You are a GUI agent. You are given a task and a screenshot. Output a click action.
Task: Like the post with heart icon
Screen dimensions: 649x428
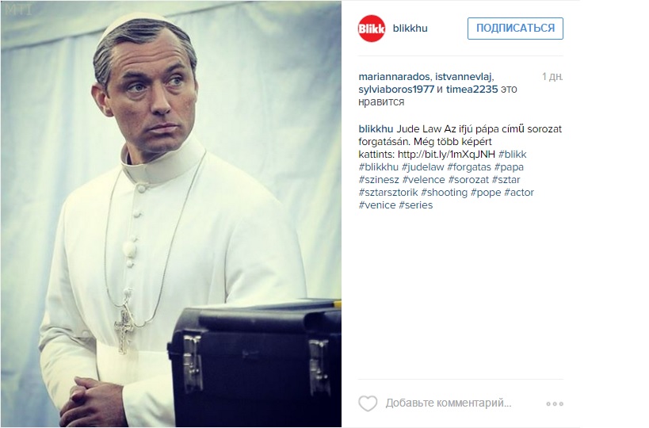point(368,403)
